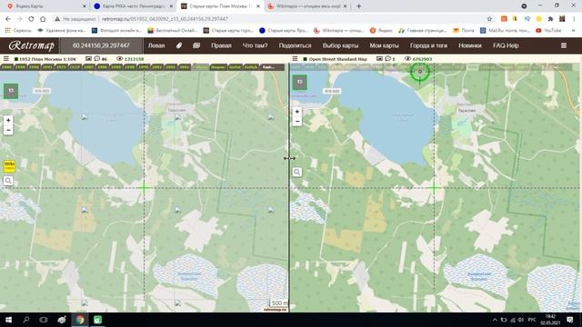
Task: Click the right map zoom level 13 badge
Action: (299, 83)
